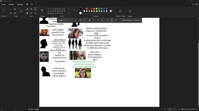Click the green Céline Vervaele text
Viewport: 199px width, 111px height.
84,64
